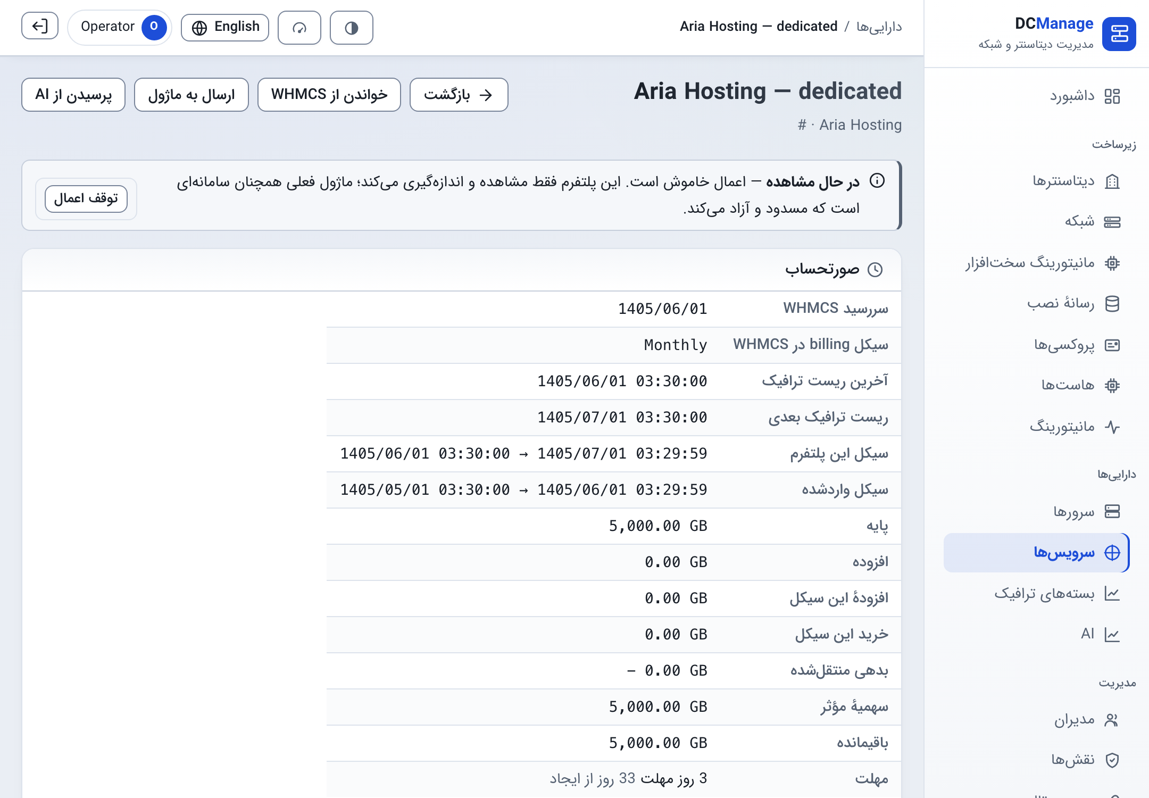The height and width of the screenshot is (798, 1149).
Task: Open مانیتورینگ سخت‌افزار hardware monitoring item
Action: (1036, 262)
